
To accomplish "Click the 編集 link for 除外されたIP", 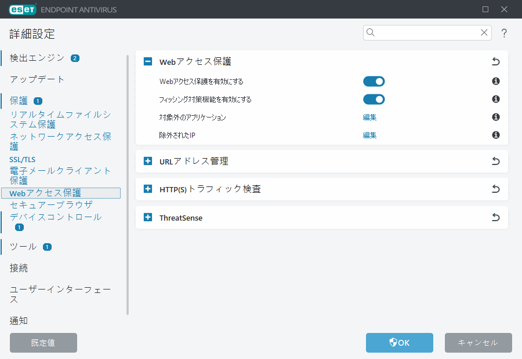I will click(x=369, y=134).
